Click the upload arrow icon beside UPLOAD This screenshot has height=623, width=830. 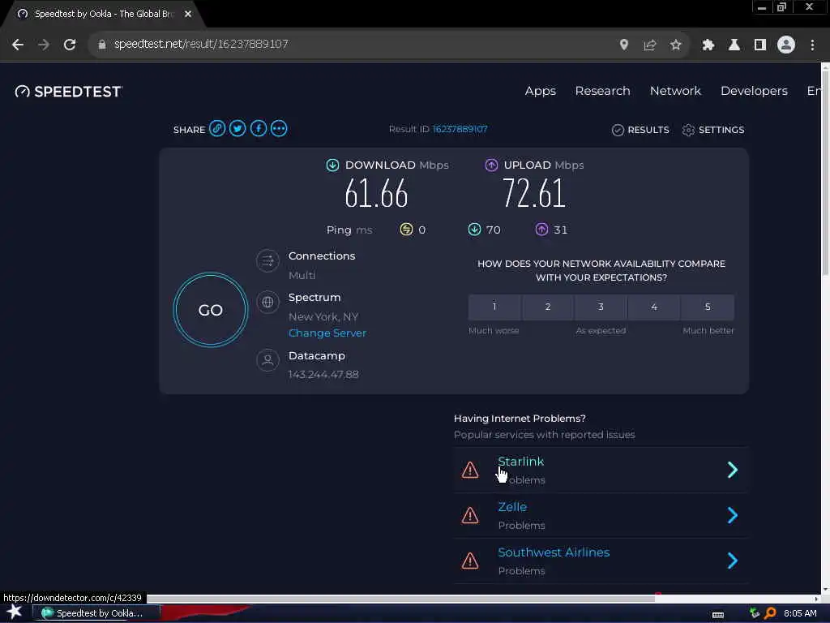click(491, 165)
